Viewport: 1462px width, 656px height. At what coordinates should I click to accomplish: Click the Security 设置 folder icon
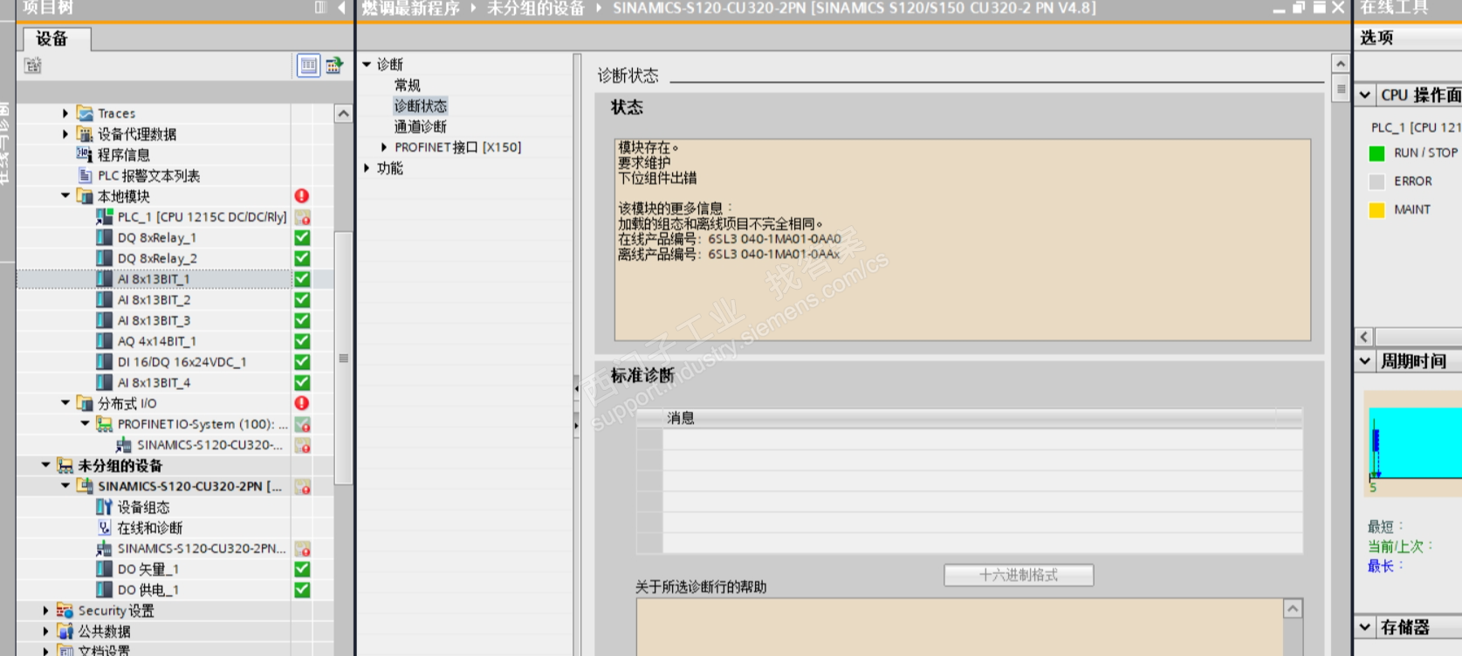pos(65,611)
